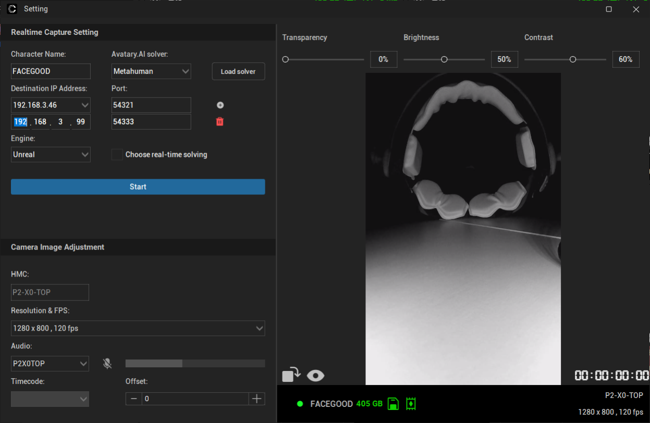Click the Camera Image Adjustment header
Screen dimensions: 650x423
58,247
